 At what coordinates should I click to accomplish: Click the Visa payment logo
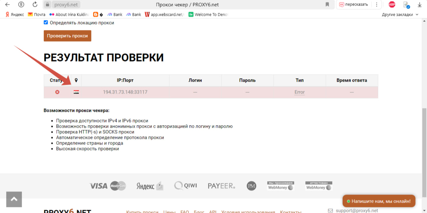pyautogui.click(x=98, y=186)
